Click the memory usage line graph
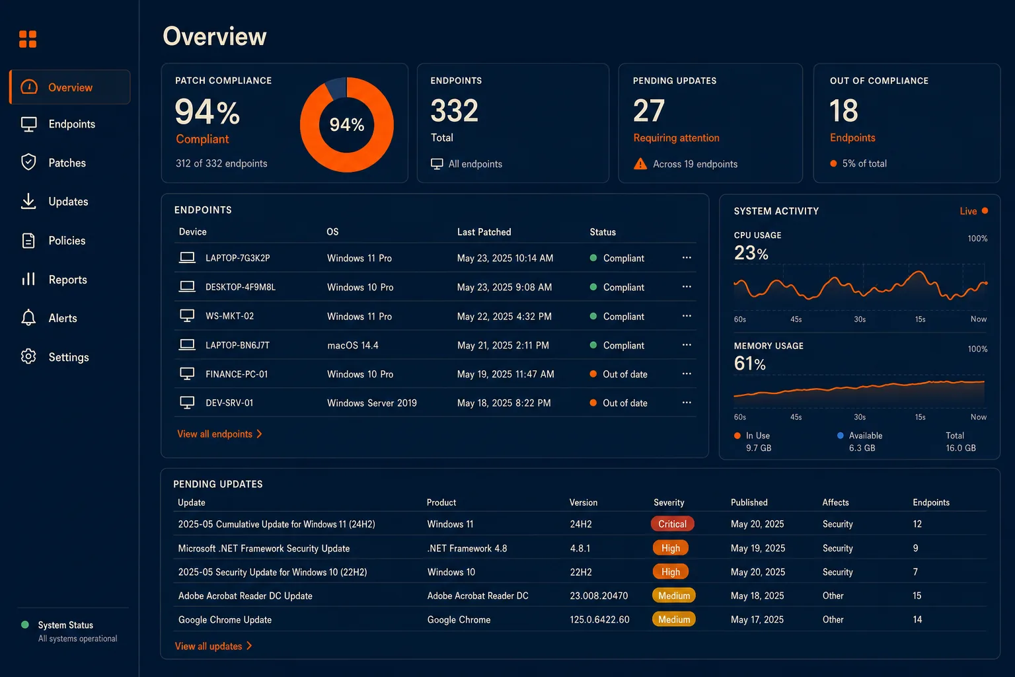Screen dimensions: 1015x677 click(860, 391)
